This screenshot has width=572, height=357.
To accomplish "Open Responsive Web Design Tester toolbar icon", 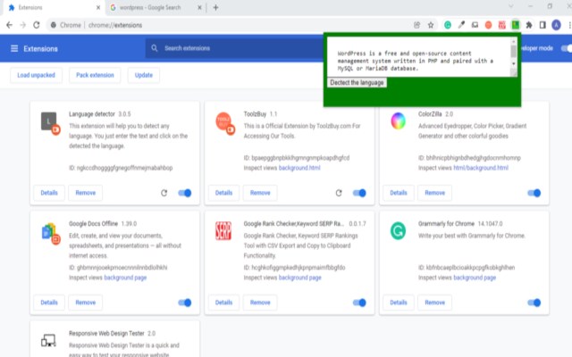I will [x=475, y=25].
